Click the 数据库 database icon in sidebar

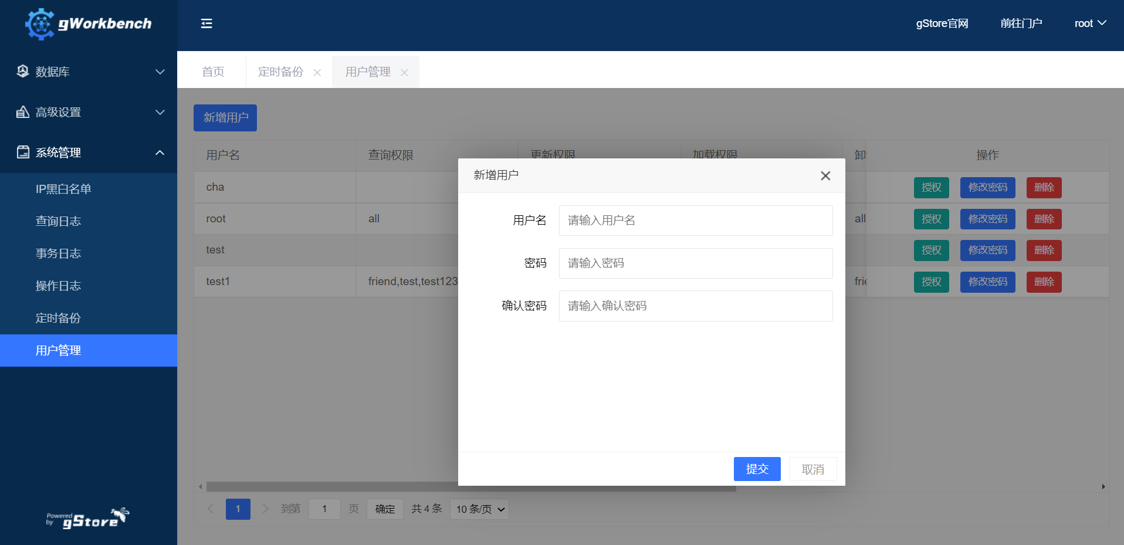[x=23, y=72]
